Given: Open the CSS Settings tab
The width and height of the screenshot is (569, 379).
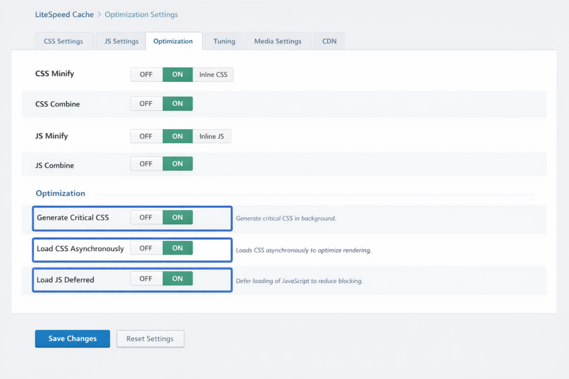Looking at the screenshot, I should pos(63,41).
